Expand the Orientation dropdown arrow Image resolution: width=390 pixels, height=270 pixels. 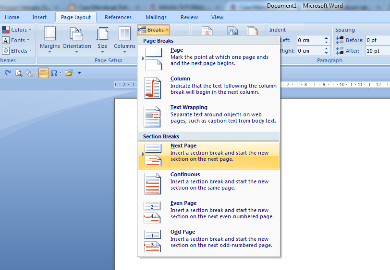(77, 52)
